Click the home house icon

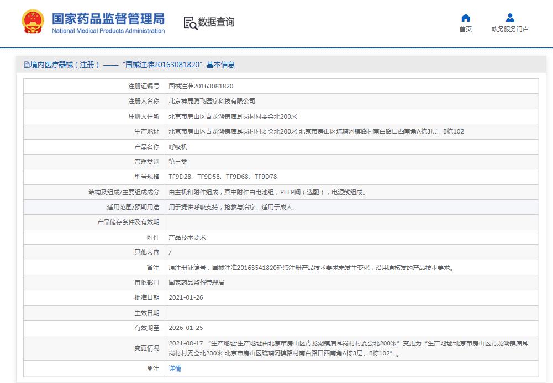(465, 18)
